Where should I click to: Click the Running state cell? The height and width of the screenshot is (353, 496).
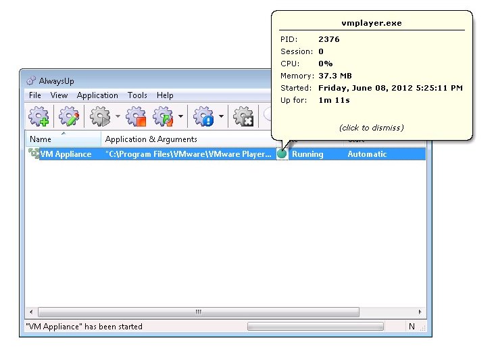tap(307, 154)
